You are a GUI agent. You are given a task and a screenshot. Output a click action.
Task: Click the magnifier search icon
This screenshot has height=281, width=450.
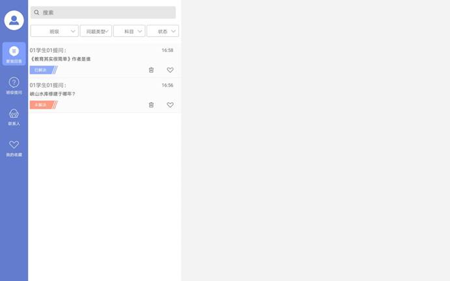pyautogui.click(x=36, y=12)
